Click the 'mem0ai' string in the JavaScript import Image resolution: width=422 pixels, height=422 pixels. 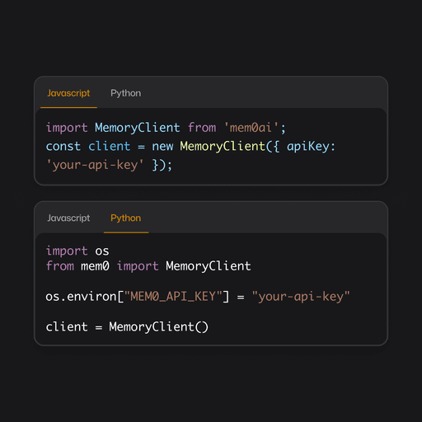pyautogui.click(x=251, y=128)
